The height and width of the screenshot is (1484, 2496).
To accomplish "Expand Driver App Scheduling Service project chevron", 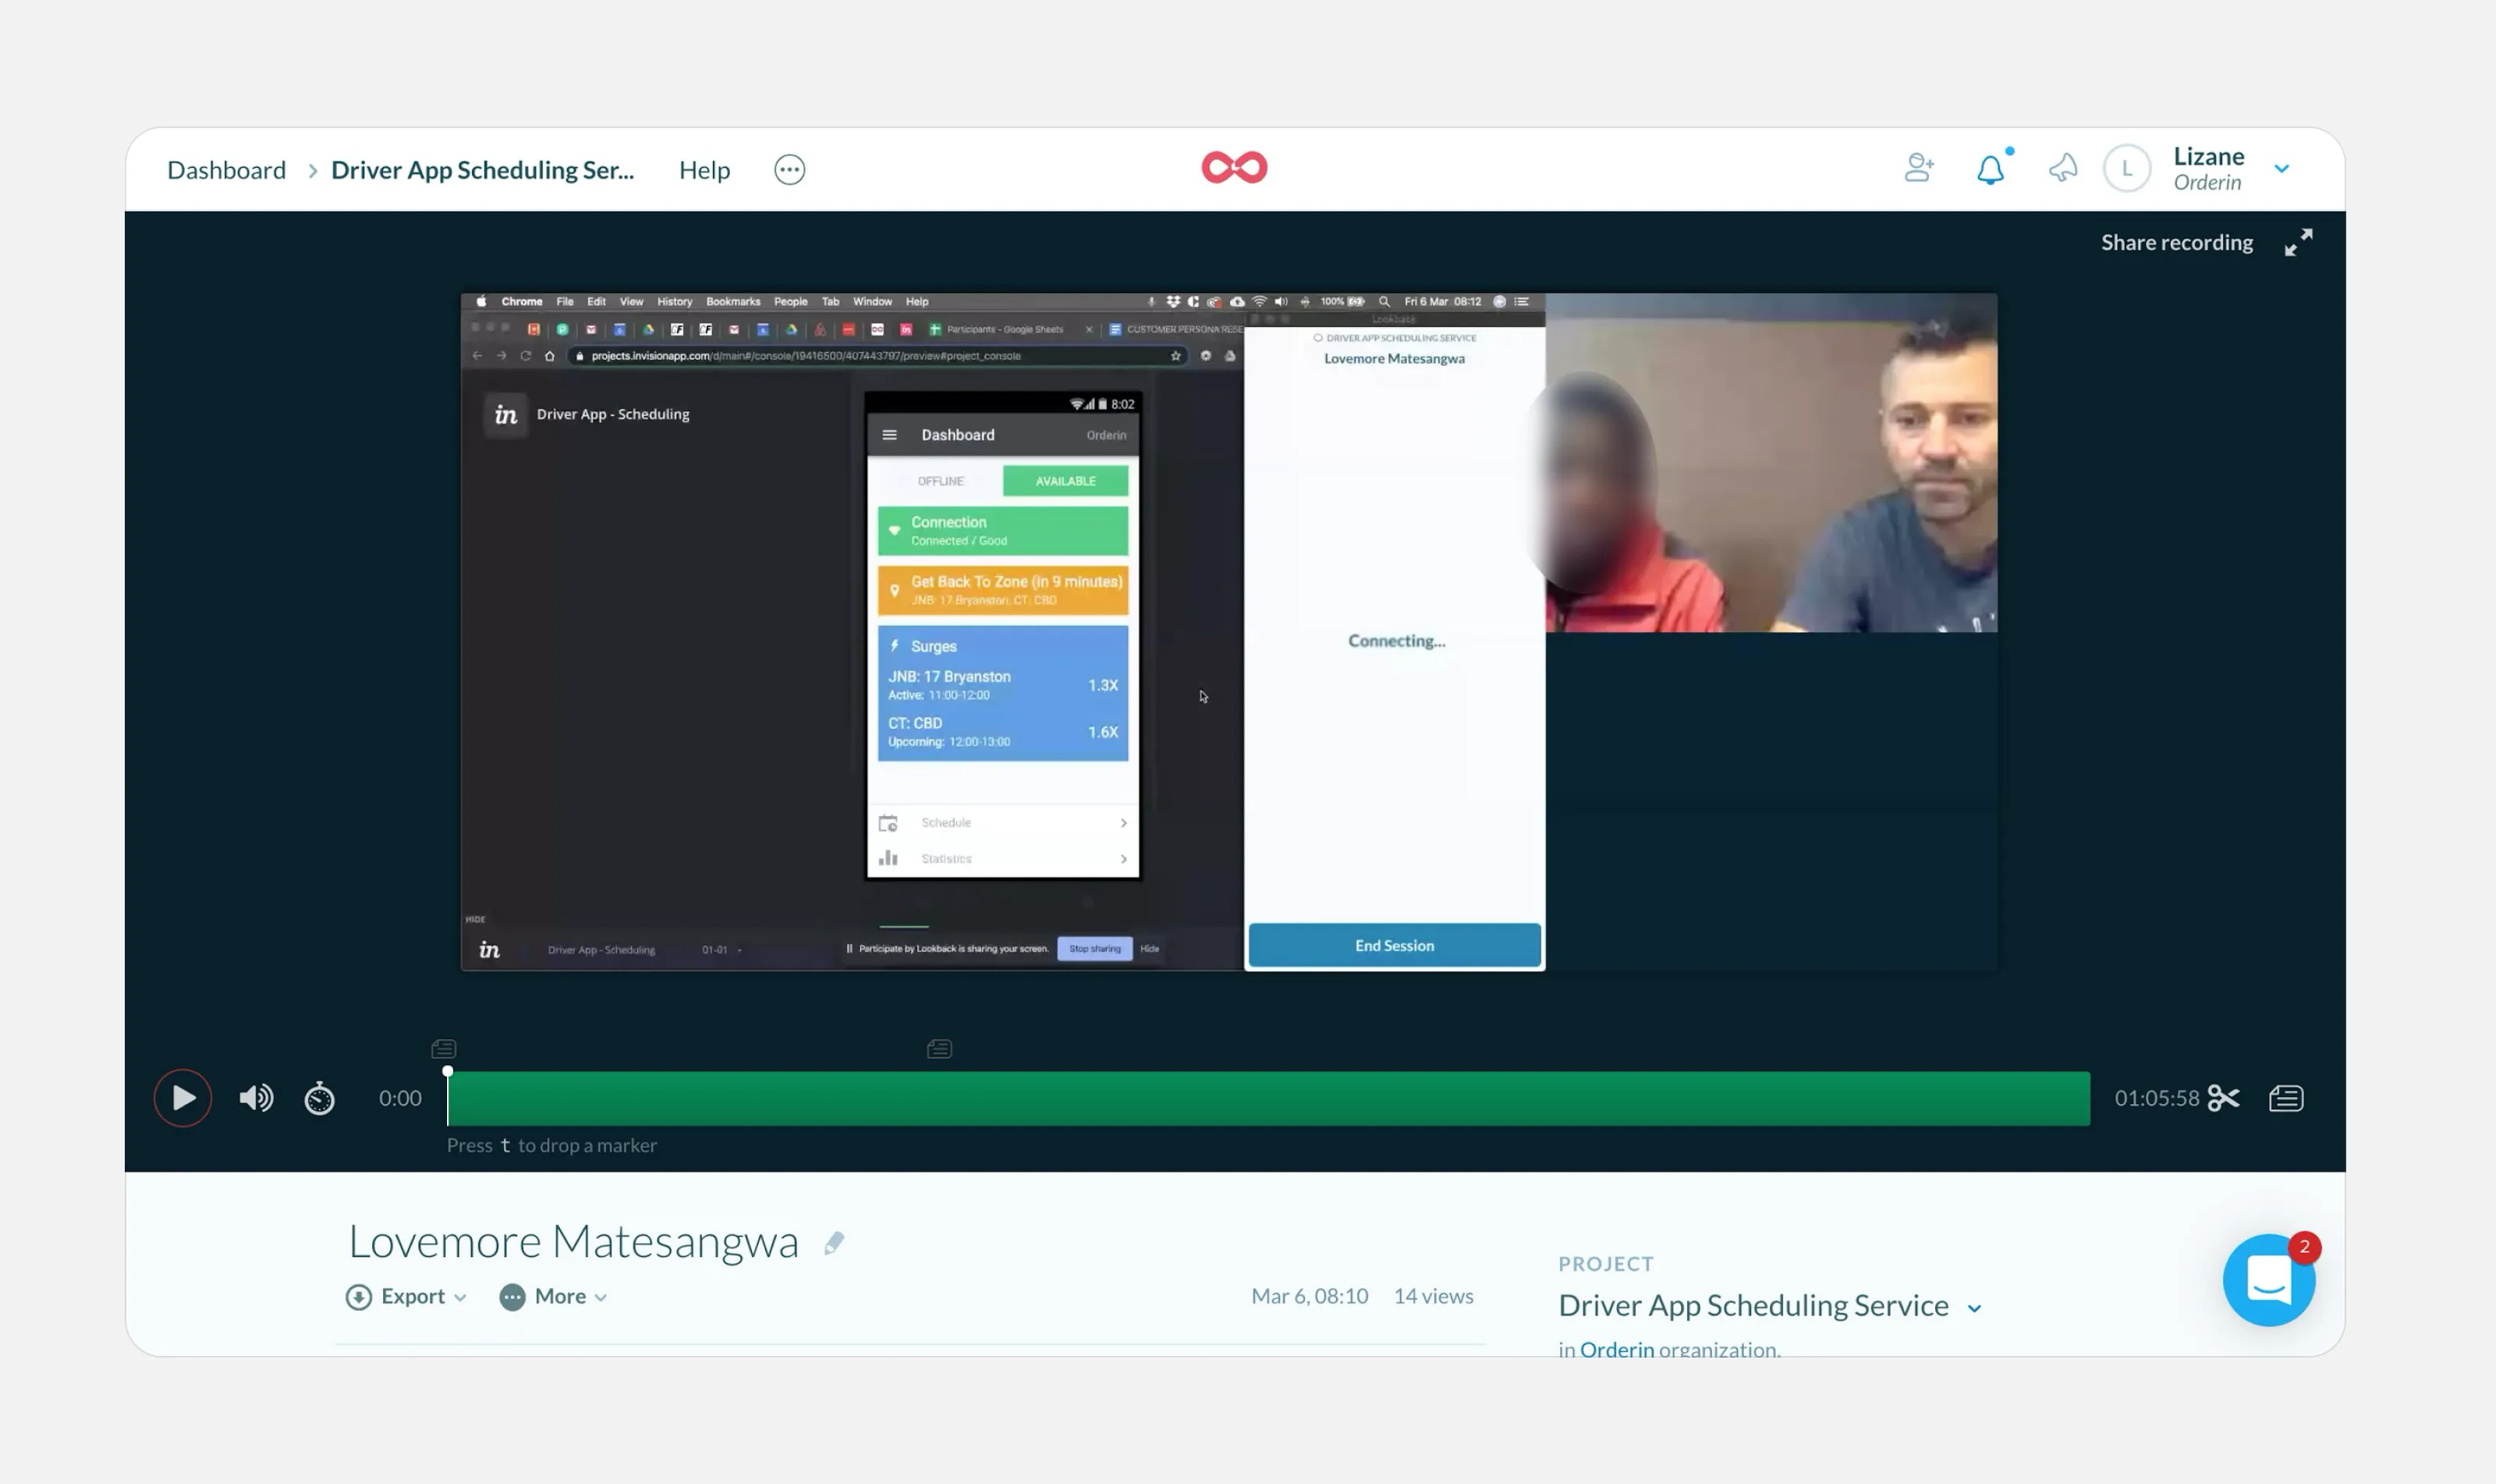I will coord(1974,1308).
